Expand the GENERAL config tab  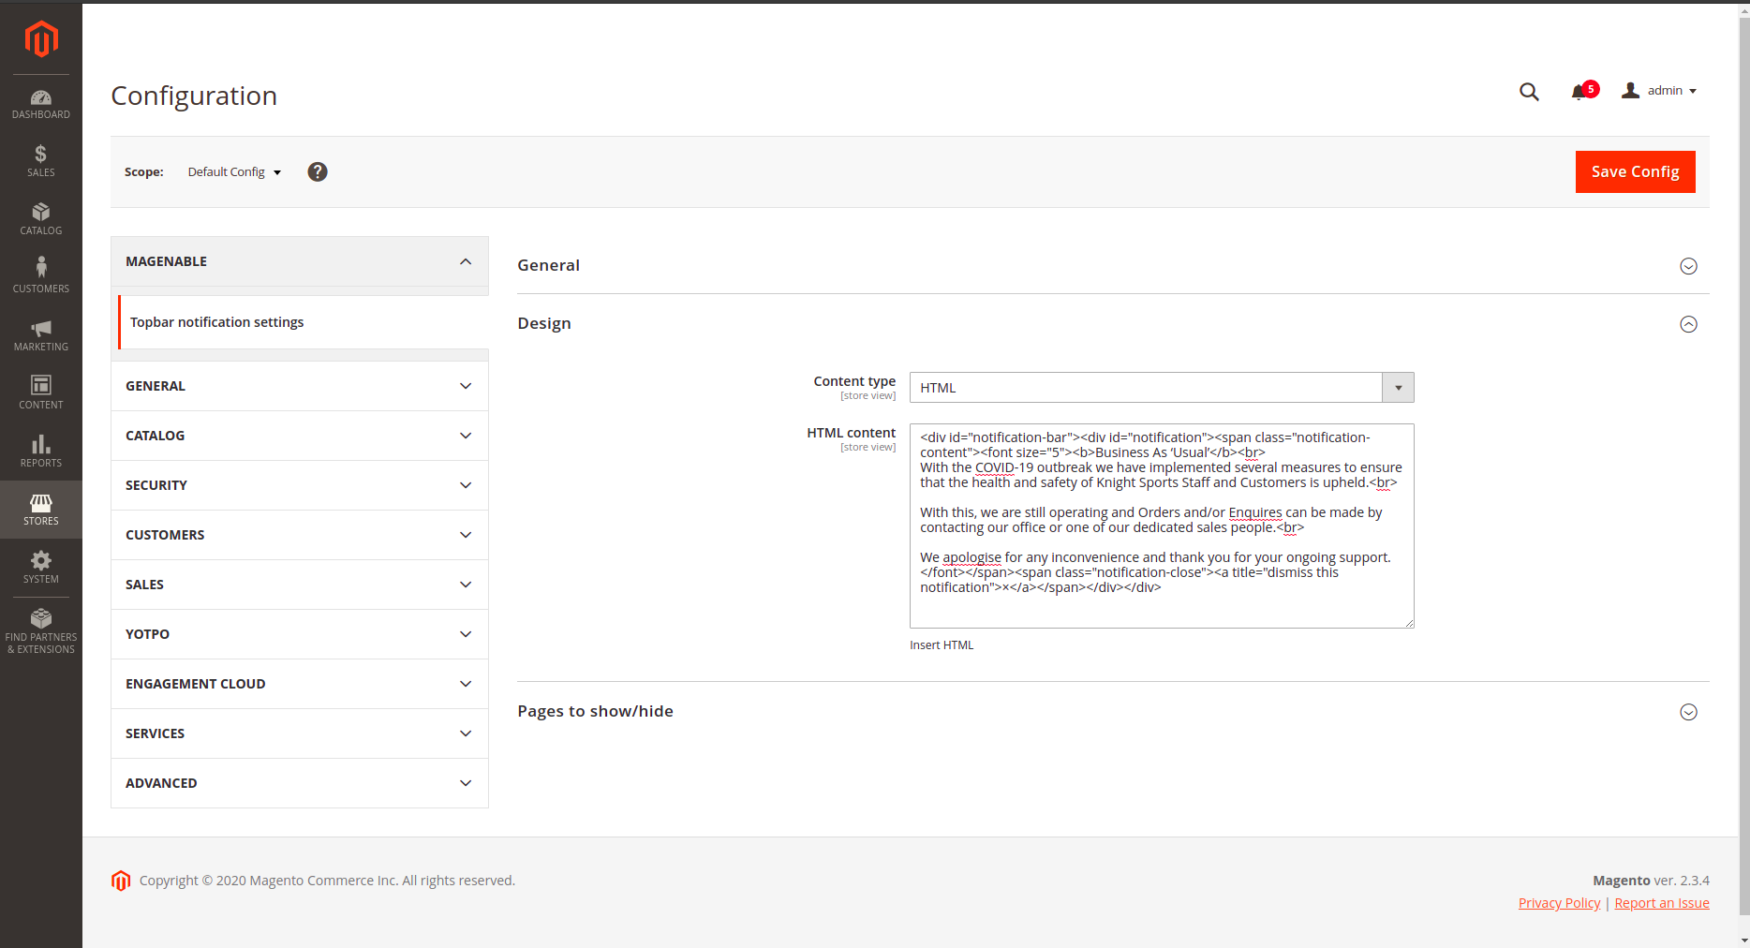coord(300,386)
